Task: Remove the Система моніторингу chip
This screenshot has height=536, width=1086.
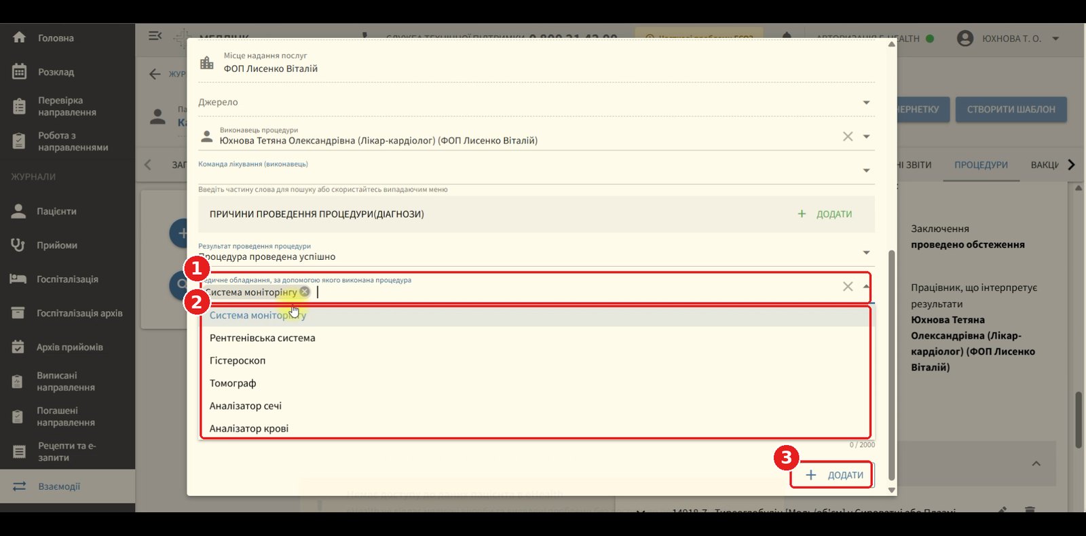Action: coord(305,292)
